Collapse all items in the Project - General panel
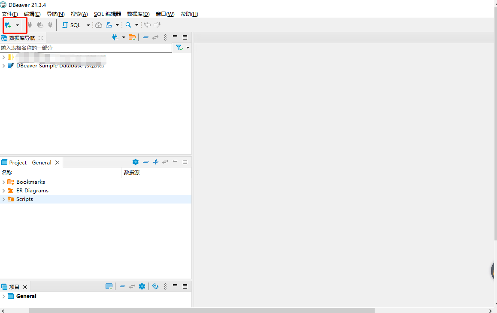This screenshot has width=497, height=313. click(145, 162)
